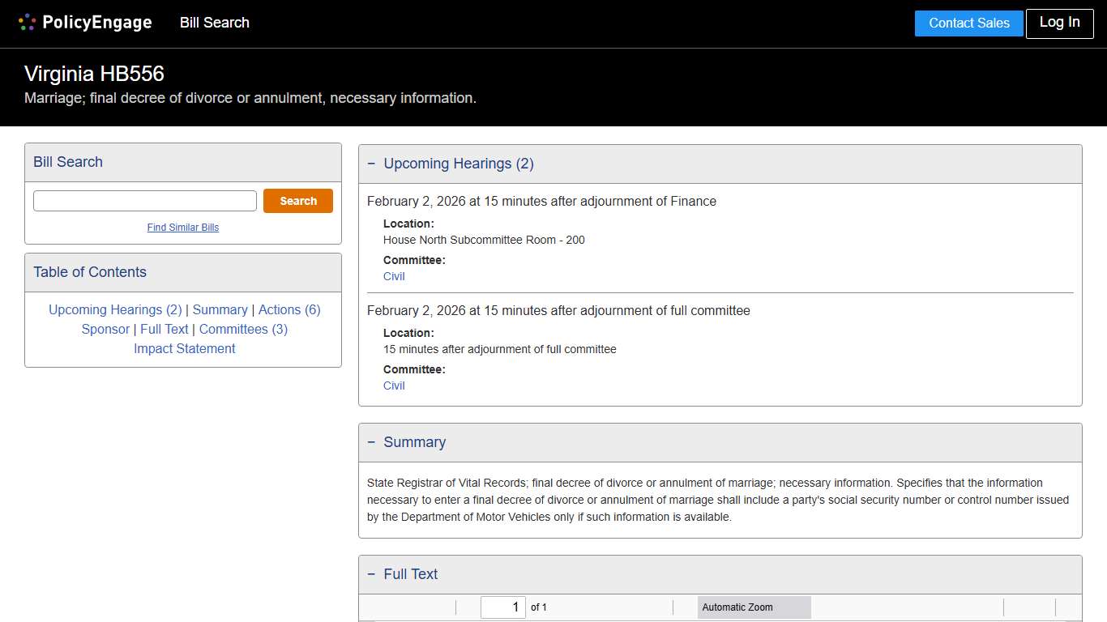Jump to Upcoming Hearings (2) in contents
Screen dimensions: 1107x622
pyautogui.click(x=115, y=310)
